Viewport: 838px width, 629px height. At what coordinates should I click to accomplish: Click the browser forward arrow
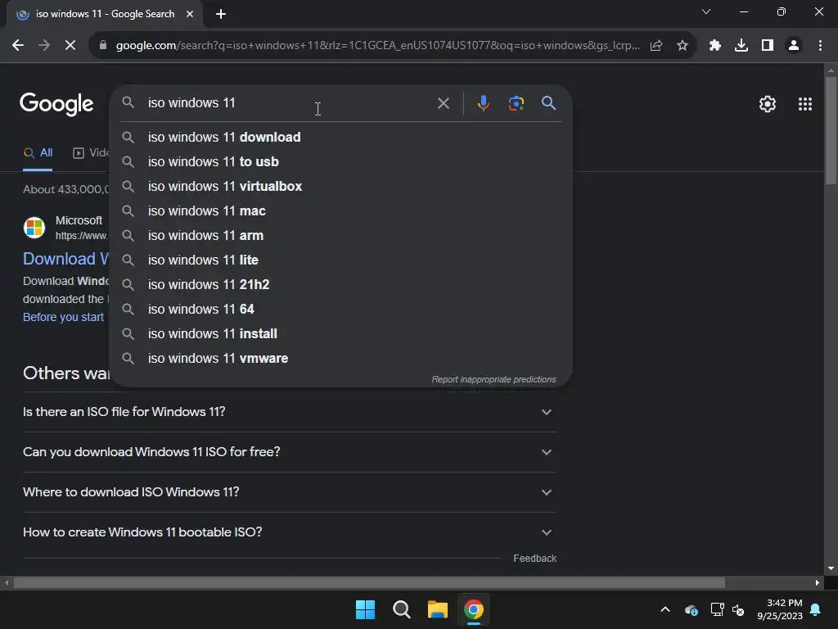pos(44,46)
